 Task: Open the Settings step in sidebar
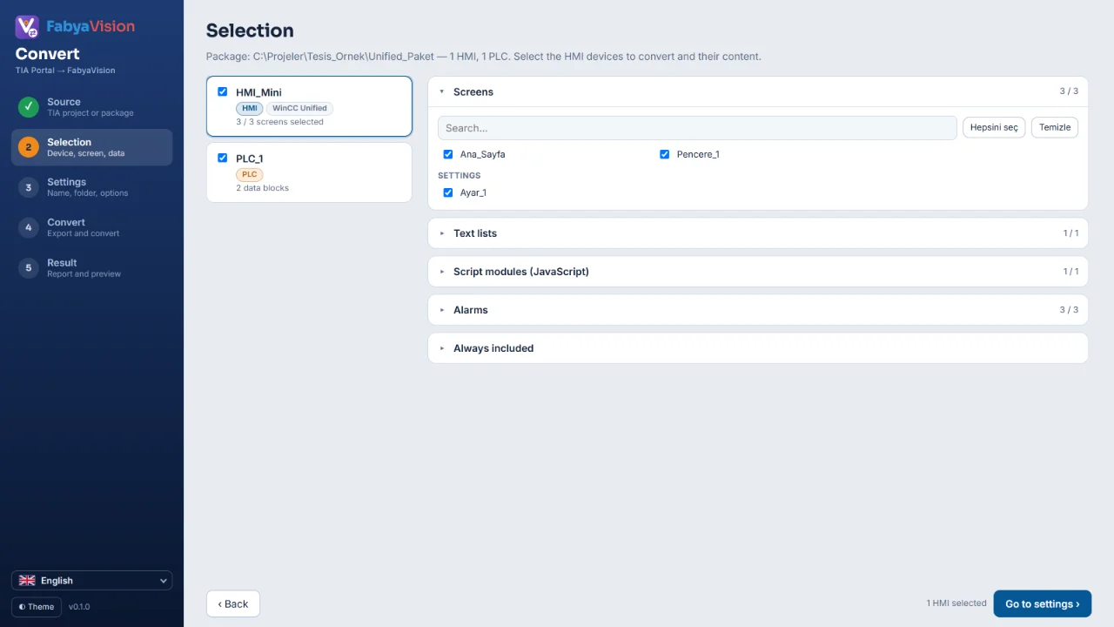[x=92, y=187]
